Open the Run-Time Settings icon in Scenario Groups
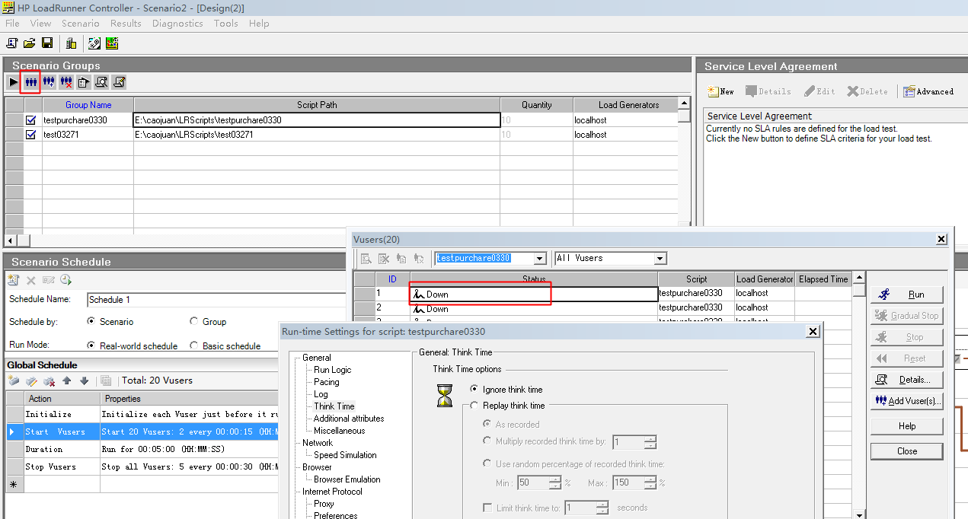Image resolution: width=968 pixels, height=519 pixels. coord(84,81)
